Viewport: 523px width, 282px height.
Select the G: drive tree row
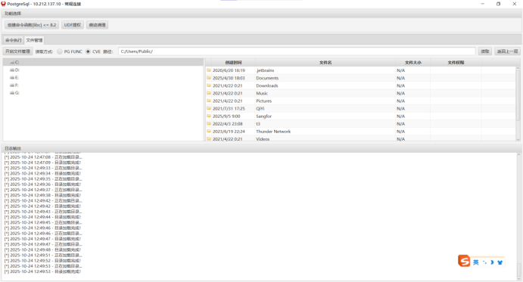(103, 93)
